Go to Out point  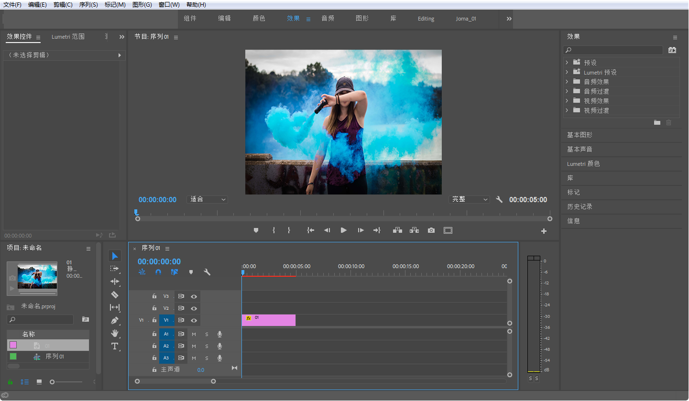point(377,230)
